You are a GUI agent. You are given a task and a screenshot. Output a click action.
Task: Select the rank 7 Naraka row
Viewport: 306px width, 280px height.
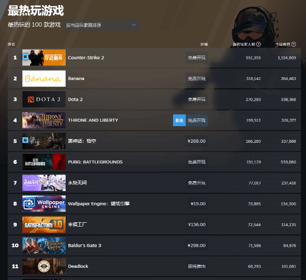pos(154,183)
